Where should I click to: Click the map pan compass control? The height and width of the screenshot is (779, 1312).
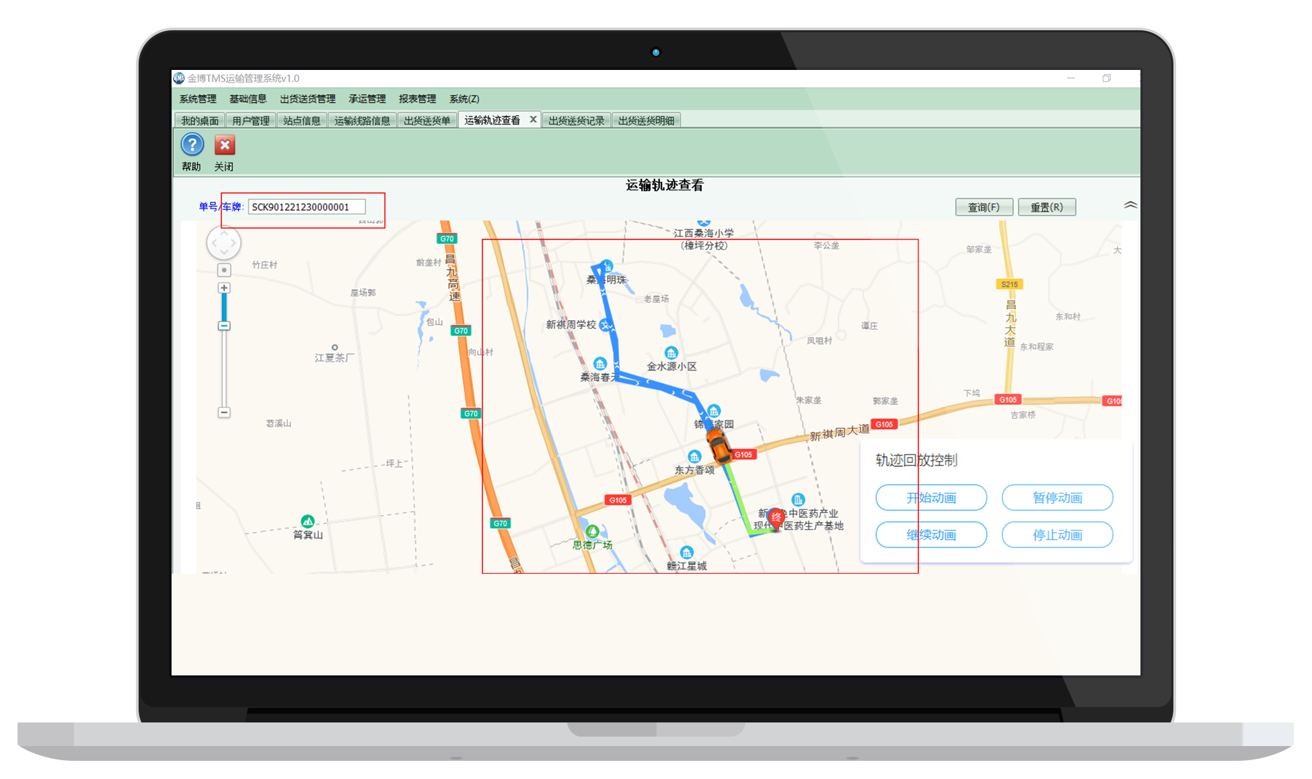tap(223, 243)
